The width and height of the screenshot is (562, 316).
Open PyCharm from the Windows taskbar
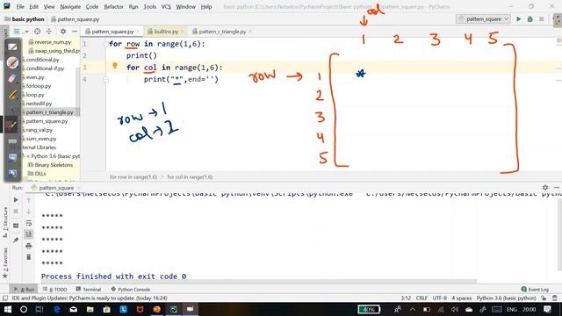(174, 309)
